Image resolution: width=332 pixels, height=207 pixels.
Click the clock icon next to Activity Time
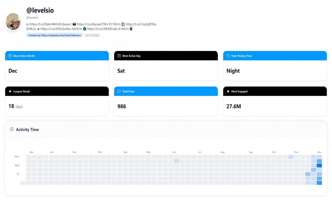12,129
